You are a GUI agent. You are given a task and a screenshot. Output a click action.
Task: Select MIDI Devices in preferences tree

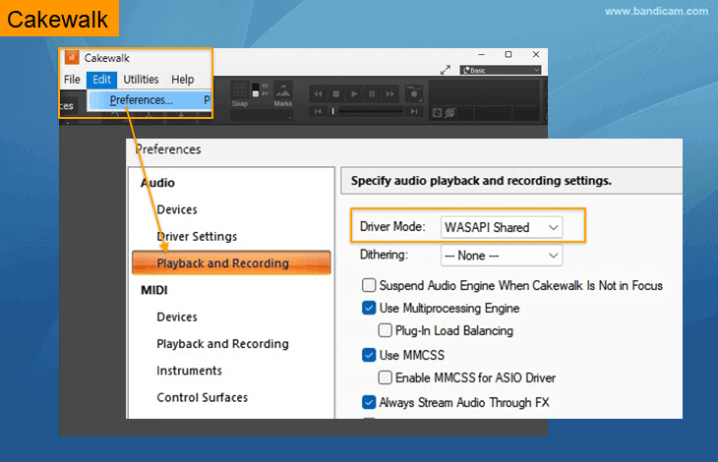(x=177, y=317)
